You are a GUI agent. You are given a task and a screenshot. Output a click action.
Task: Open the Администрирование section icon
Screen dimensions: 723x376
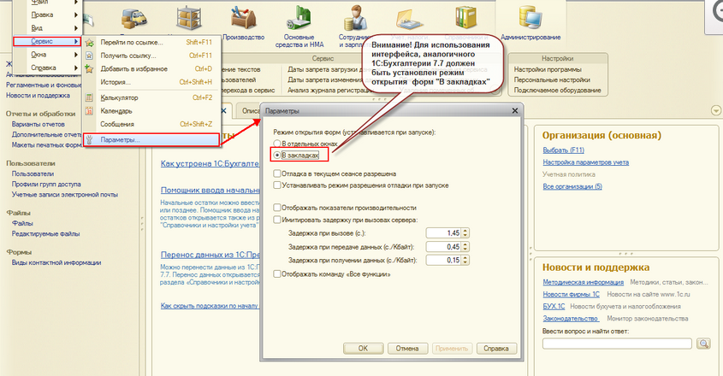click(x=530, y=19)
